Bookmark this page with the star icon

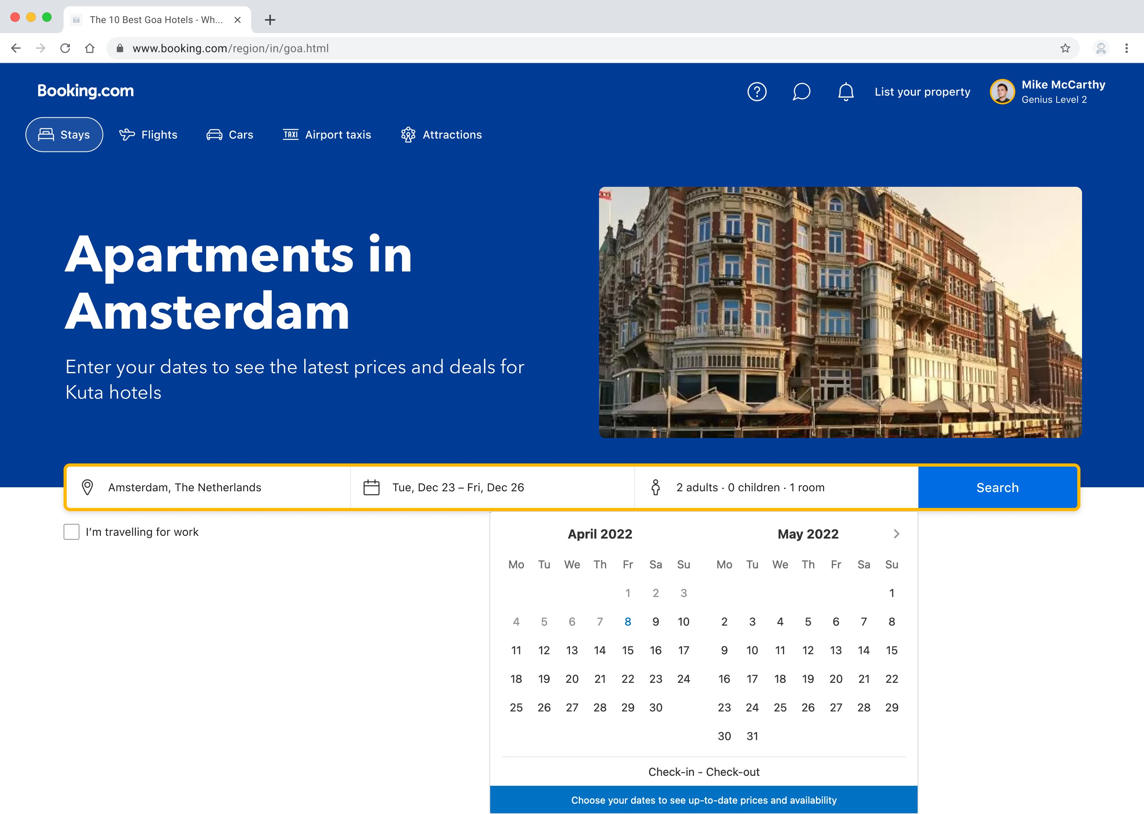(x=1065, y=48)
